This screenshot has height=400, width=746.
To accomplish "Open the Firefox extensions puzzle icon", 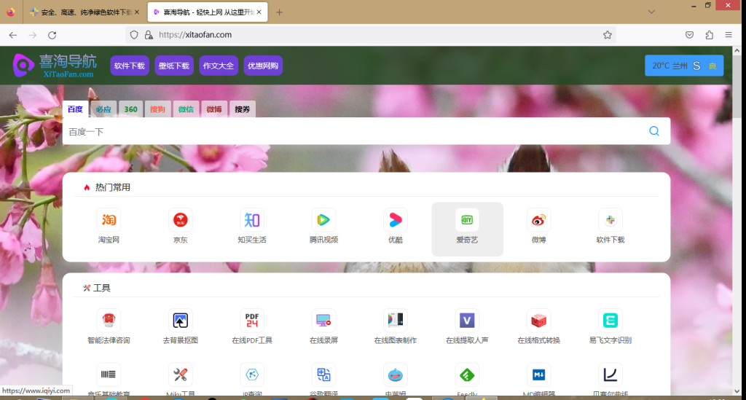I will coord(710,35).
